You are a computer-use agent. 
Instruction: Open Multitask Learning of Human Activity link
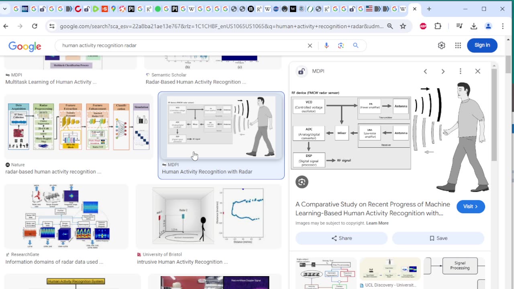tap(51, 82)
